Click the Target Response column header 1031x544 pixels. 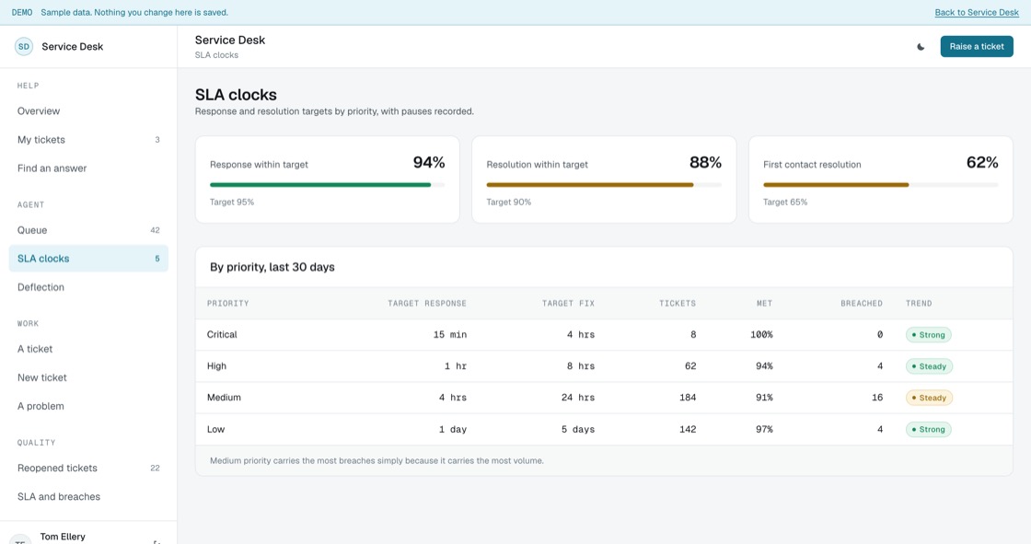click(427, 303)
